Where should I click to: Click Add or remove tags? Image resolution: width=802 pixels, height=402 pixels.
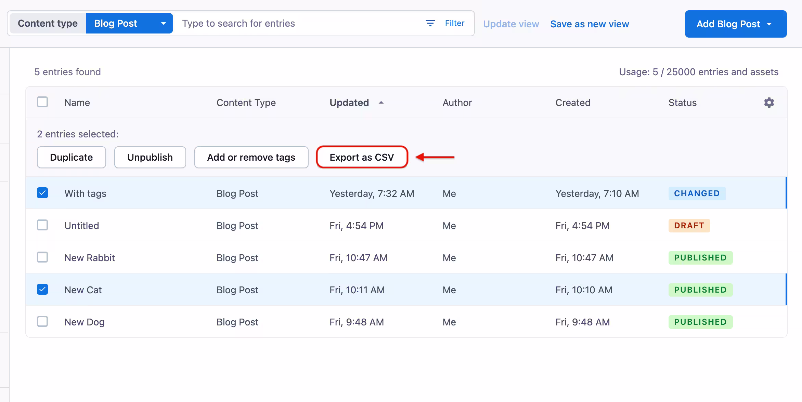click(251, 157)
